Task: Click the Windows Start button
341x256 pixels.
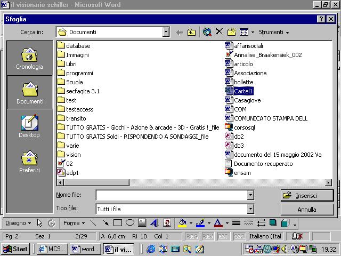Action: pos(15,249)
